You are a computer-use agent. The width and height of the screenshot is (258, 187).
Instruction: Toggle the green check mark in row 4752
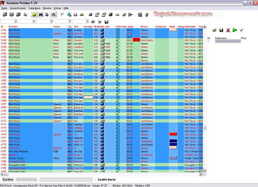pos(118,54)
